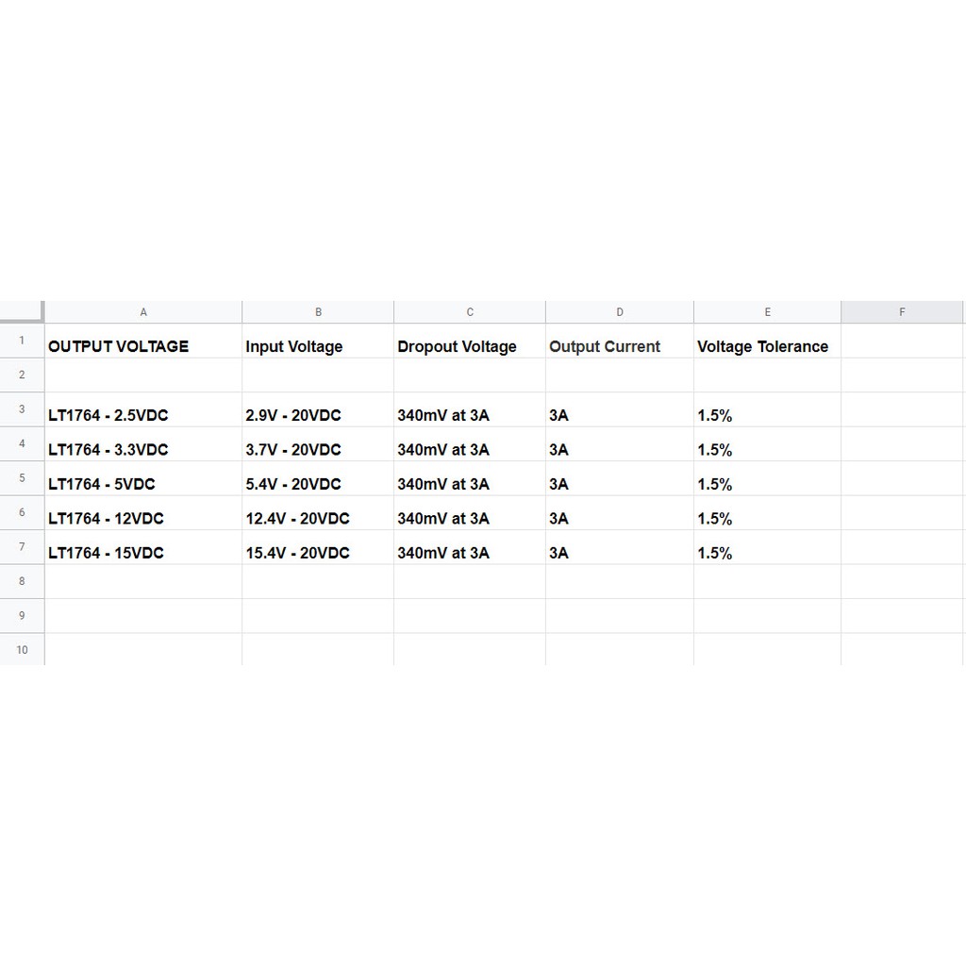The image size is (966, 966).
Task: Select row 8 header
Action: point(22,581)
